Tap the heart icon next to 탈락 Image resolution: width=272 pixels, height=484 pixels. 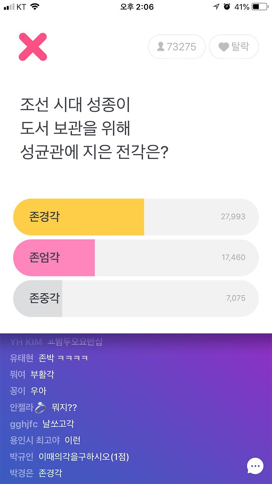(224, 47)
